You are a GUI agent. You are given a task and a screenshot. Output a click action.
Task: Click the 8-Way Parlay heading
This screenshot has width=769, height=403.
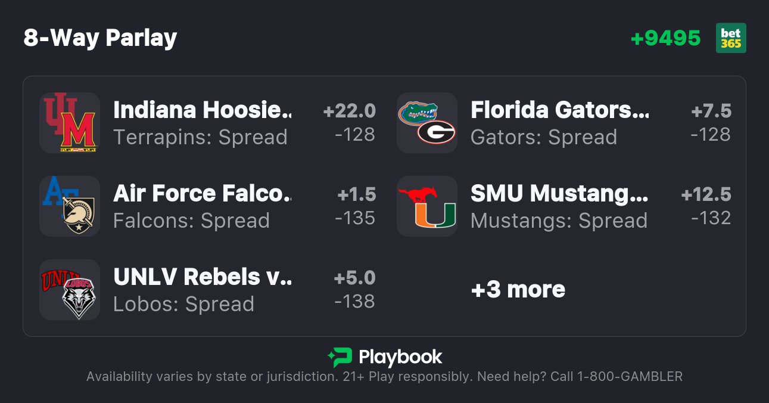[100, 38]
